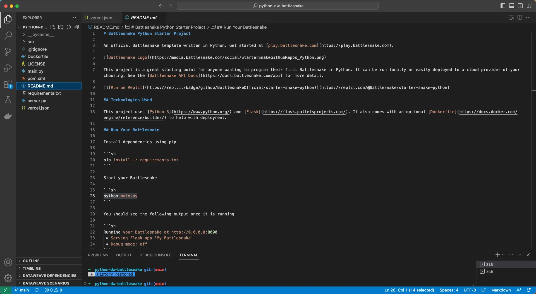The height and width of the screenshot is (294, 536).
Task: Switch to the Problems panel tab
Action: (x=98, y=255)
